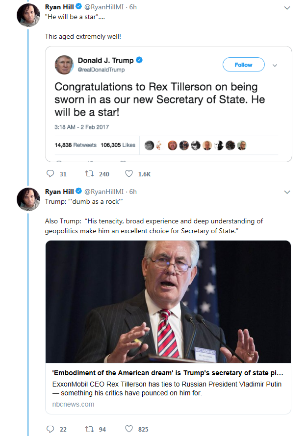
Task: Like the tweet with 825 likes
Action: pyautogui.click(x=129, y=429)
